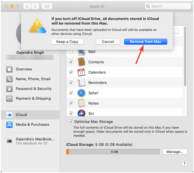The image size is (194, 173).
Task: Click the Apple logo Overview icon
Action: point(10,69)
